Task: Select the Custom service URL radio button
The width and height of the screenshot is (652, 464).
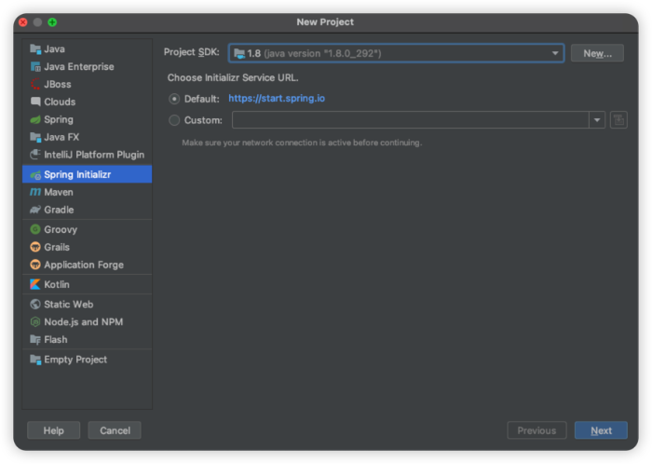Action: pos(174,120)
